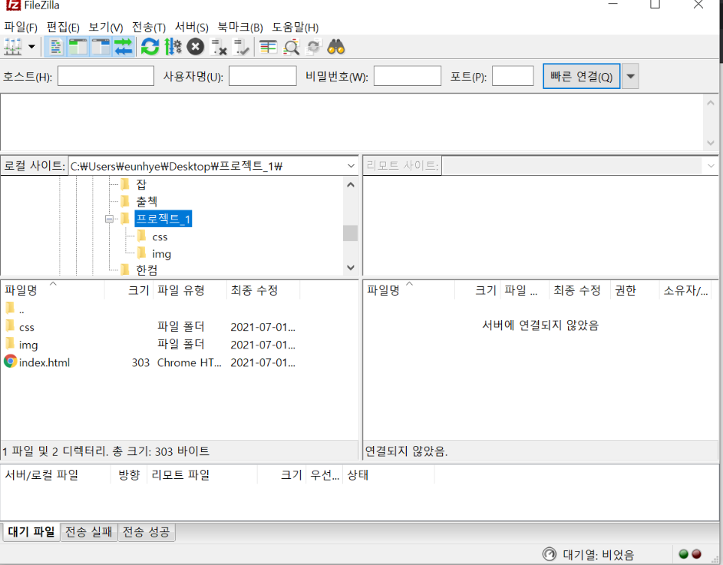Select index.html file row
Viewport: 723px width, 565px height.
(x=150, y=362)
